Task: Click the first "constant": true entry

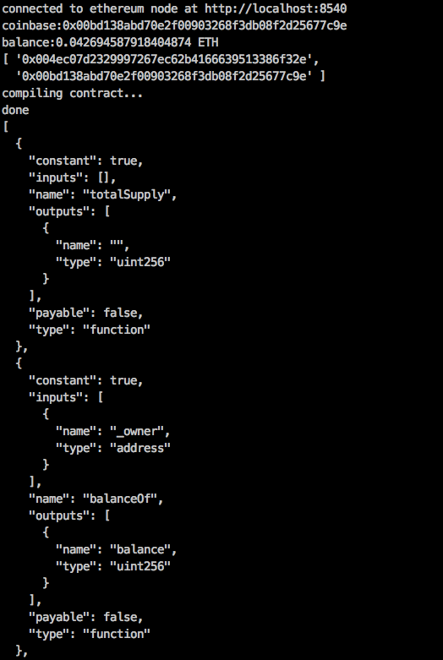Action: point(86,161)
